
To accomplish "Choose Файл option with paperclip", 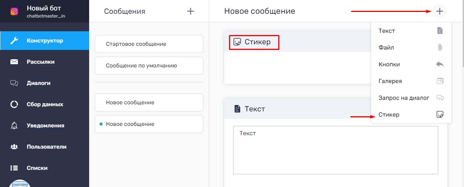I will point(411,48).
